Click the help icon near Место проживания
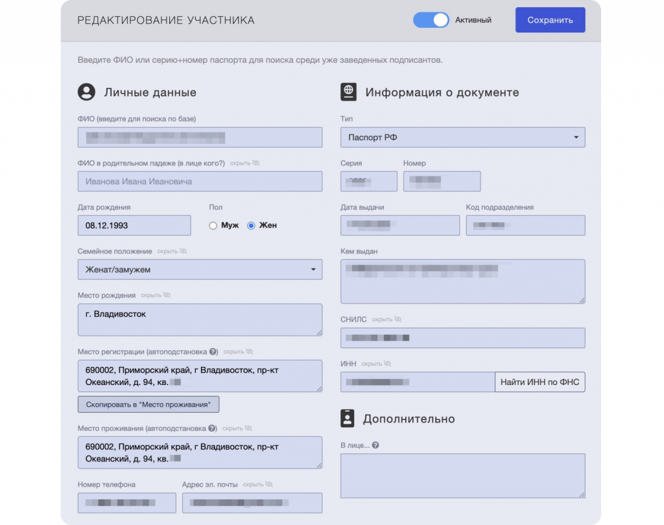This screenshot has height=525, width=664. point(212,428)
